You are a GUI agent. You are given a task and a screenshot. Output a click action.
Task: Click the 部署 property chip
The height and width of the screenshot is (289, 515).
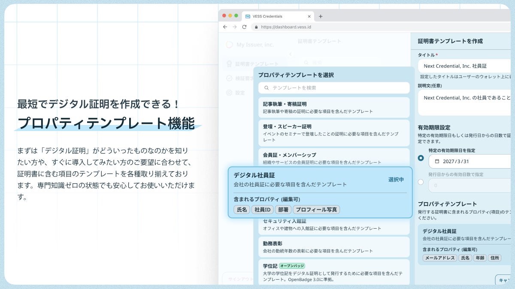pyautogui.click(x=283, y=209)
